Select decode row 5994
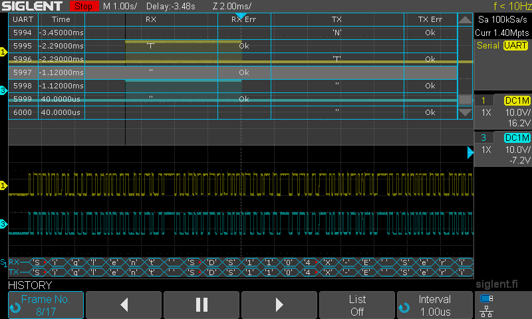532x319 pixels. point(233,33)
